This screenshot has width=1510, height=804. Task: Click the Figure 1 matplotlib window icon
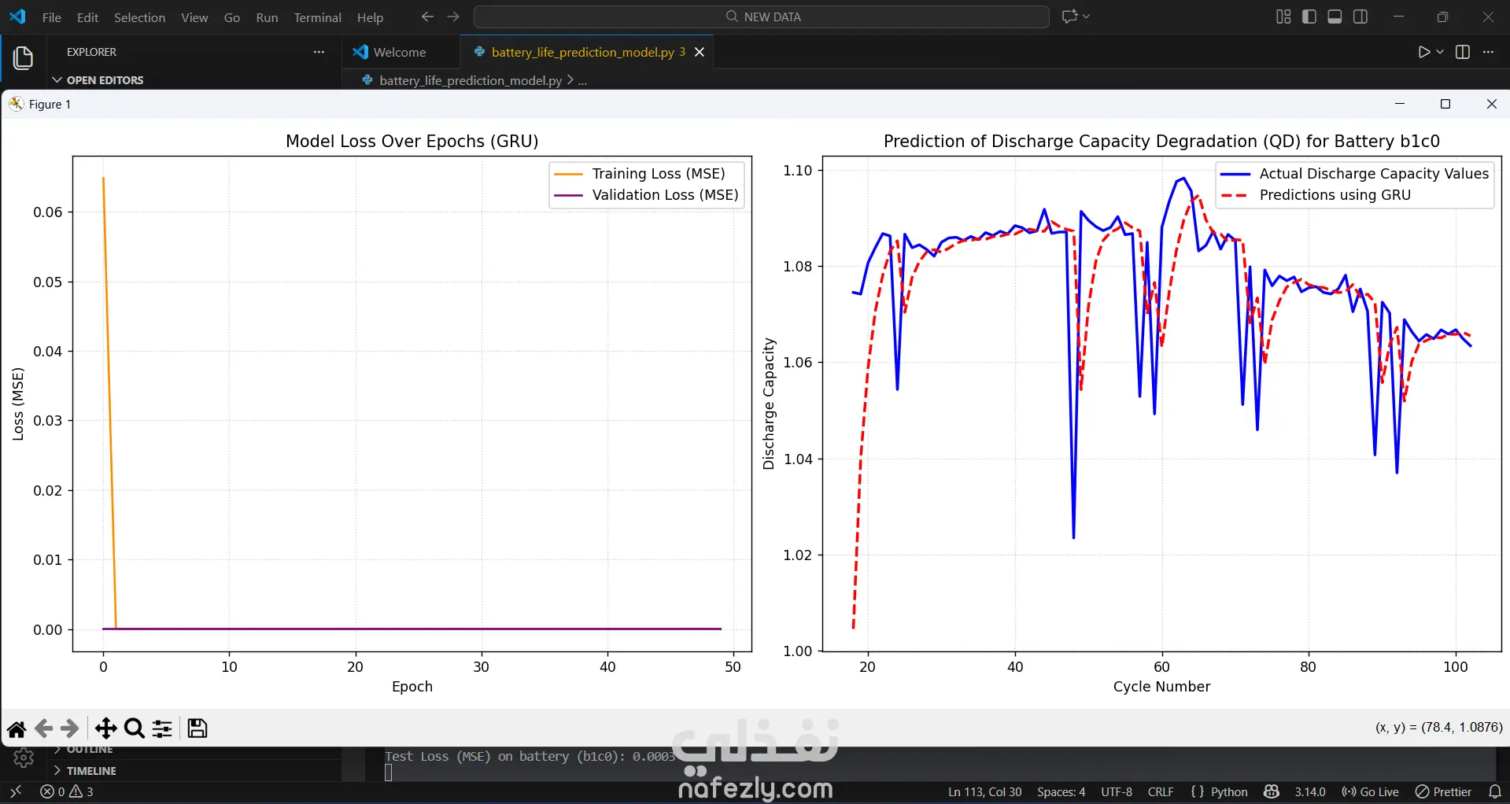[x=17, y=104]
